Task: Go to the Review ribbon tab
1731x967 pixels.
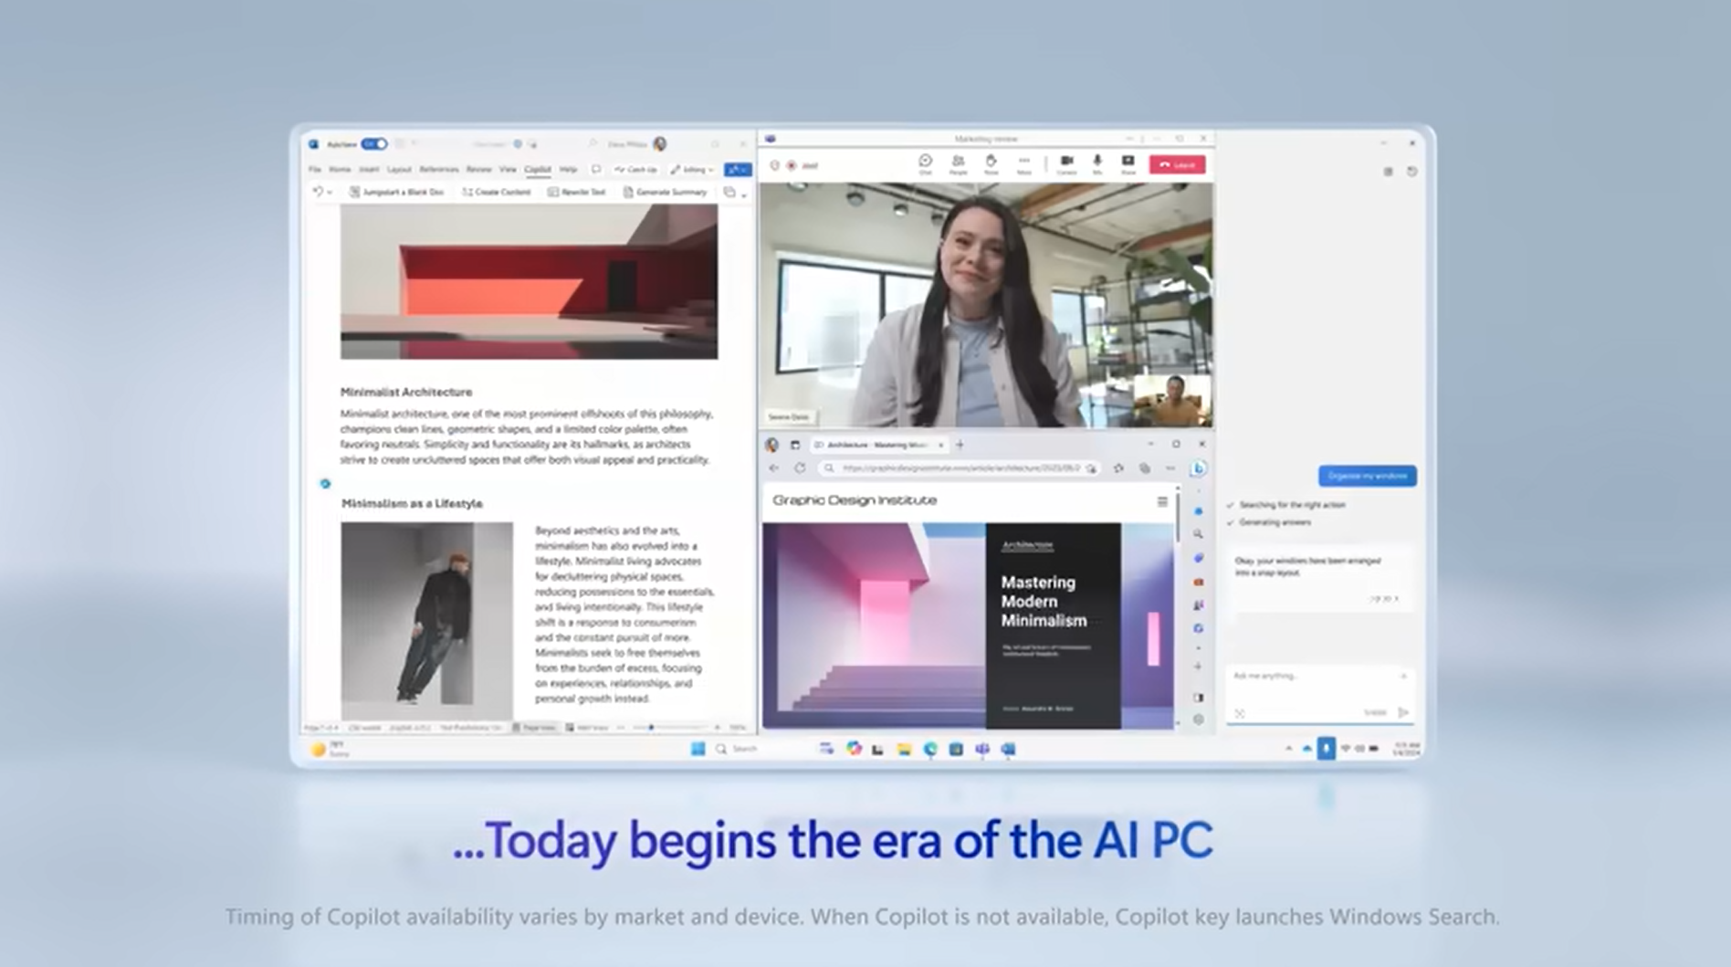Action: point(478,169)
